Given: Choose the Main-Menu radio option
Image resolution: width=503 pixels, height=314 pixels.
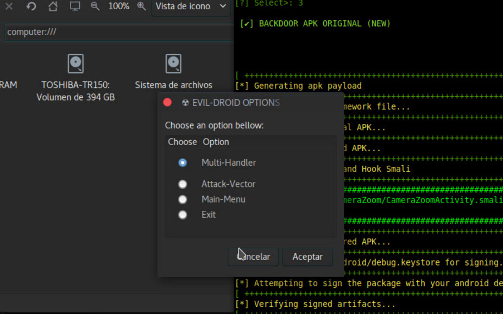Looking at the screenshot, I should point(183,199).
